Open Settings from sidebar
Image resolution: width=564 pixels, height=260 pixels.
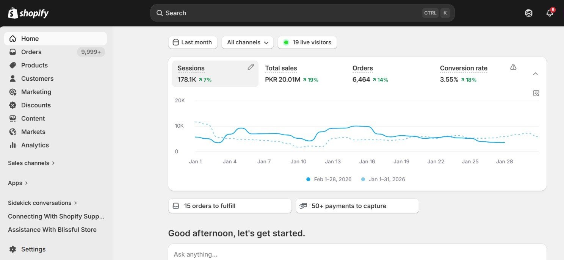tap(55, 249)
